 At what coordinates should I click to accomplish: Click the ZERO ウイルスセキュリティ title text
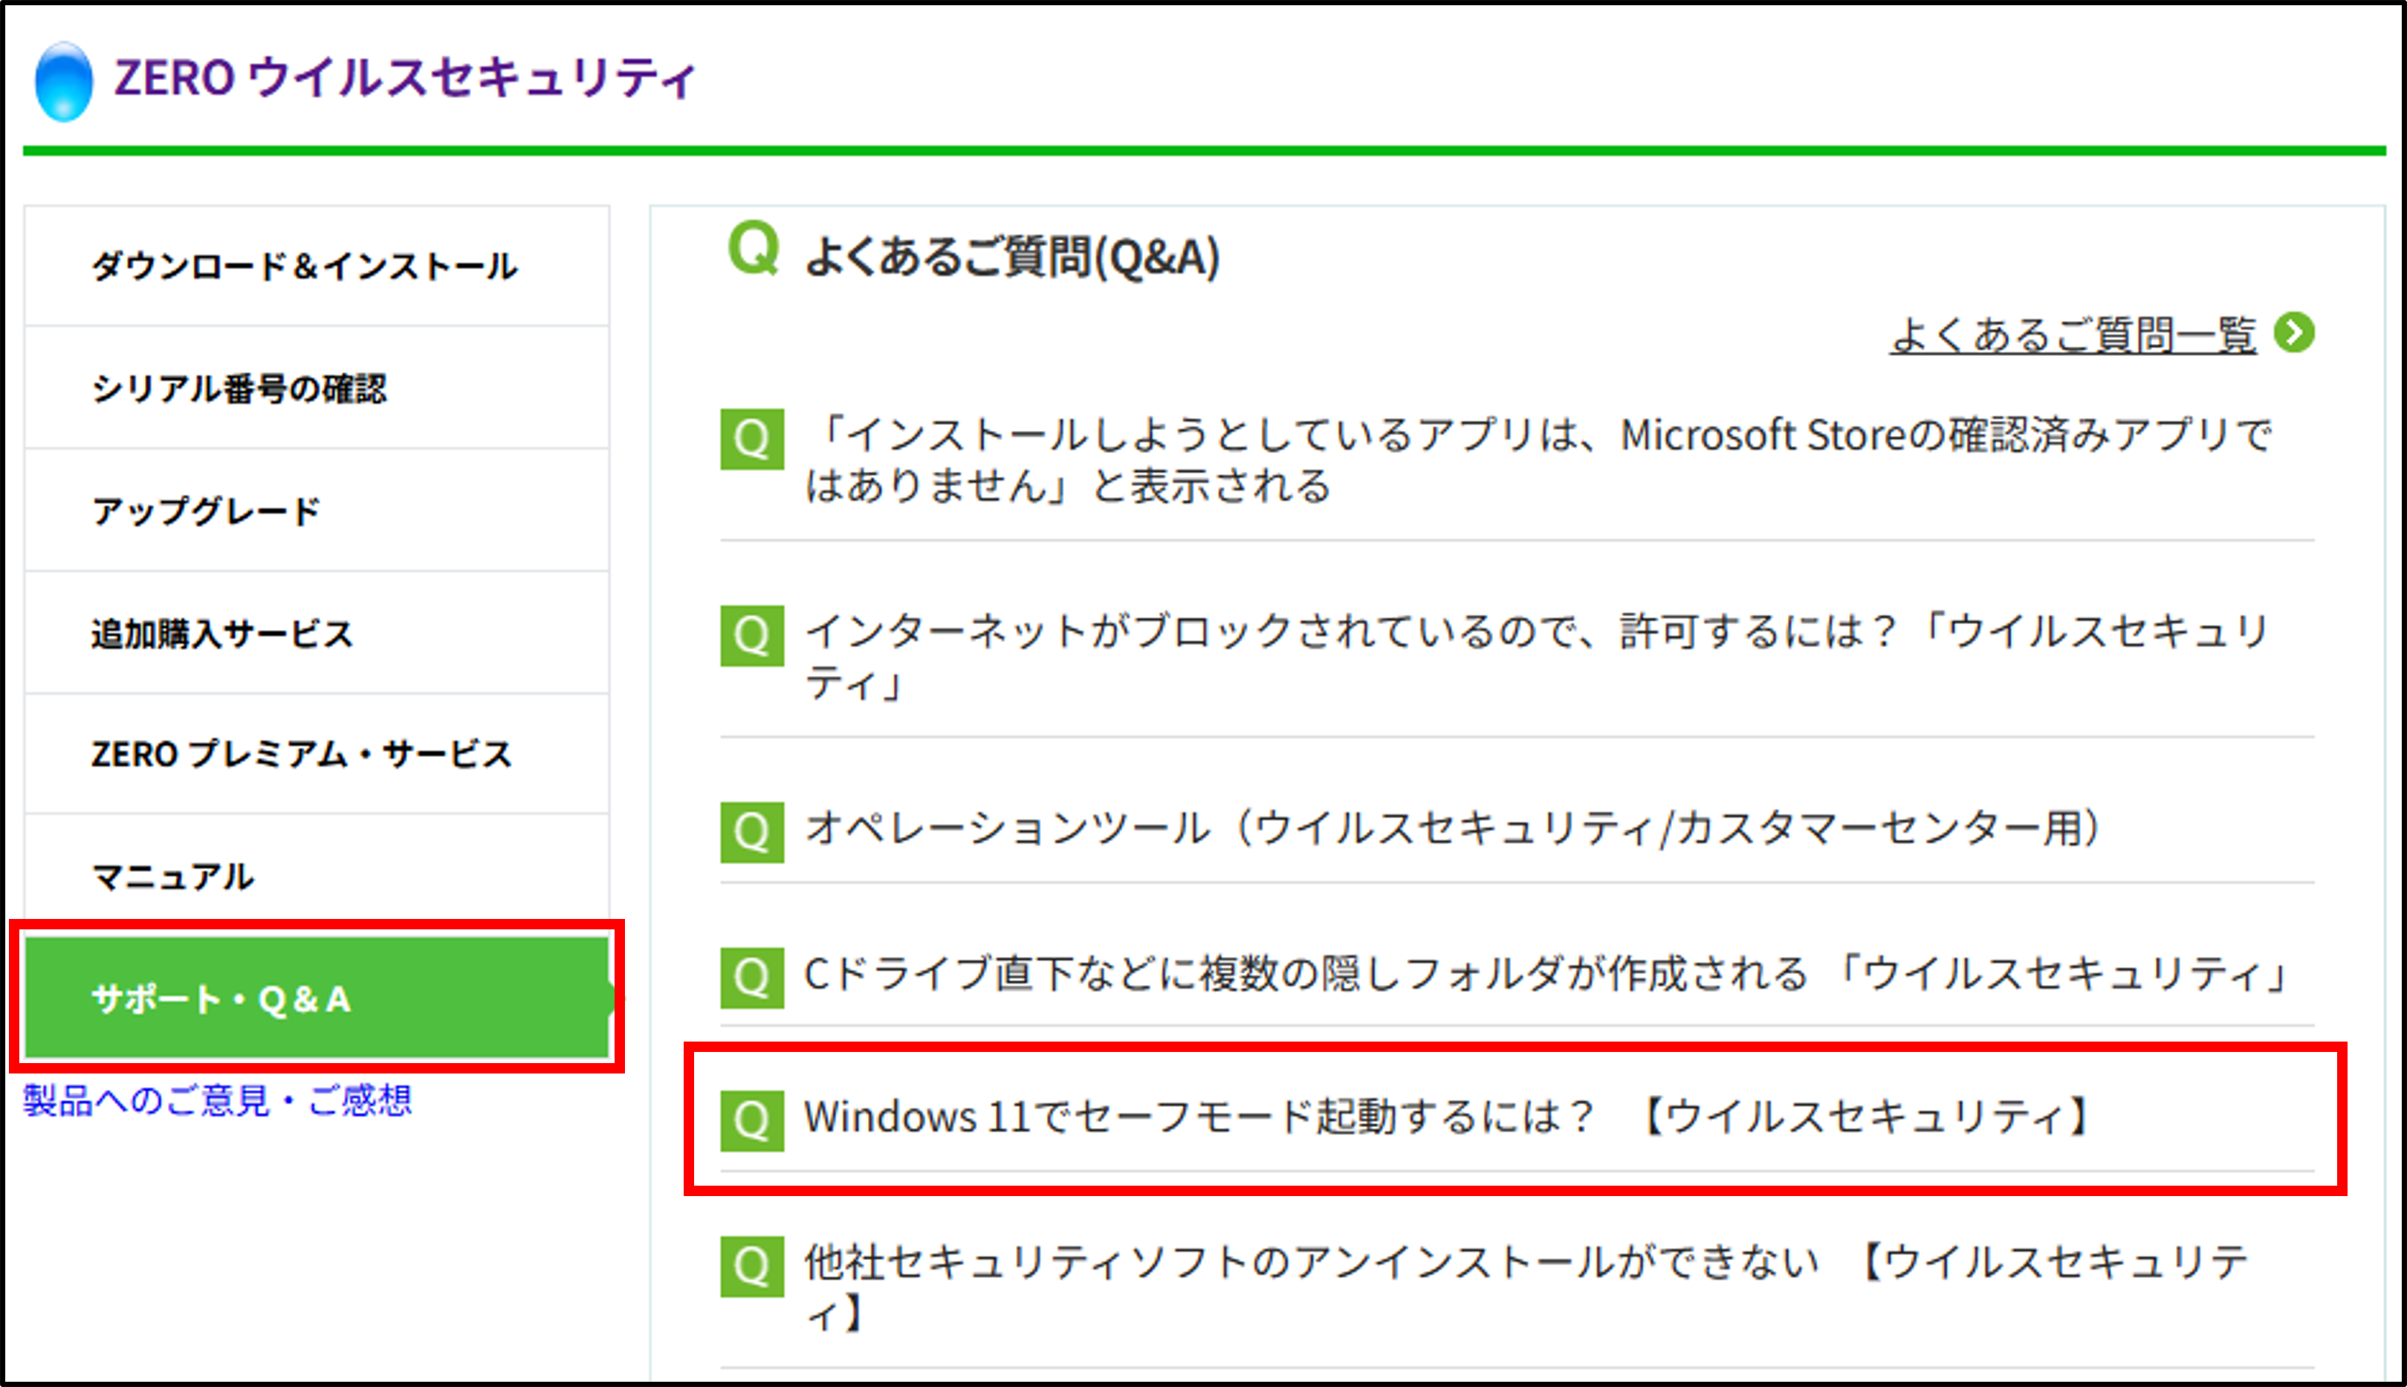click(x=406, y=78)
